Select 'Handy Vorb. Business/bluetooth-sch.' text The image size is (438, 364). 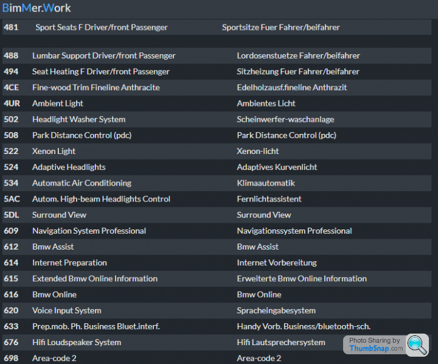click(x=304, y=326)
